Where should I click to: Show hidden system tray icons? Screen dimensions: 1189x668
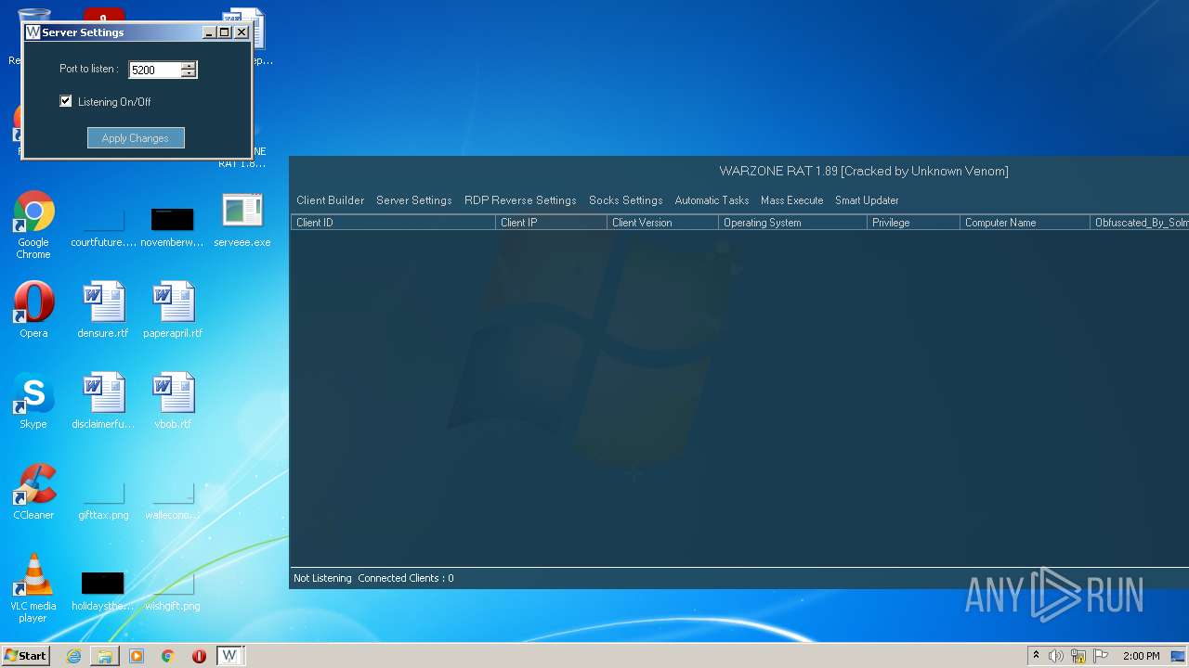(1036, 656)
